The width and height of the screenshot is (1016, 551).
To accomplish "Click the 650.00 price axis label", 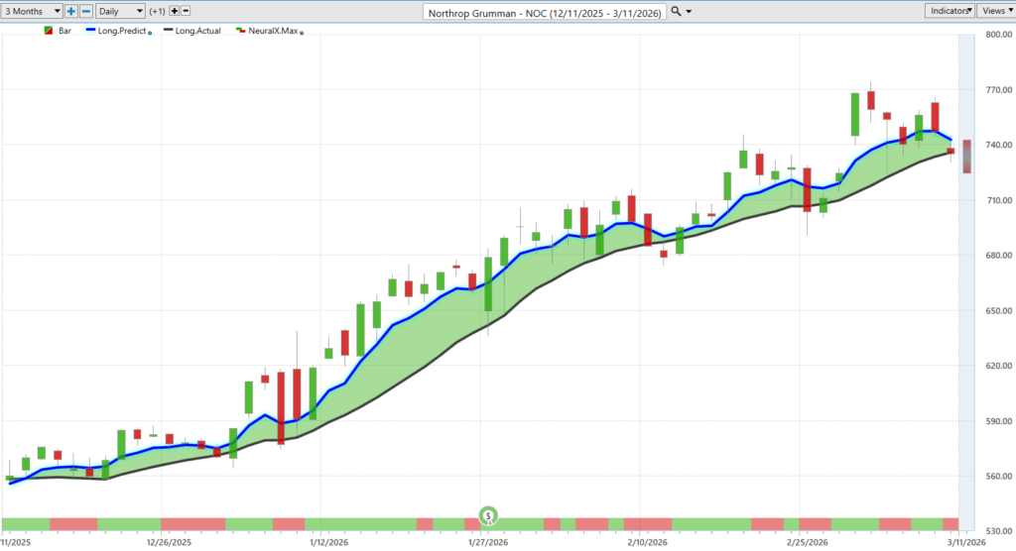I will coord(998,311).
